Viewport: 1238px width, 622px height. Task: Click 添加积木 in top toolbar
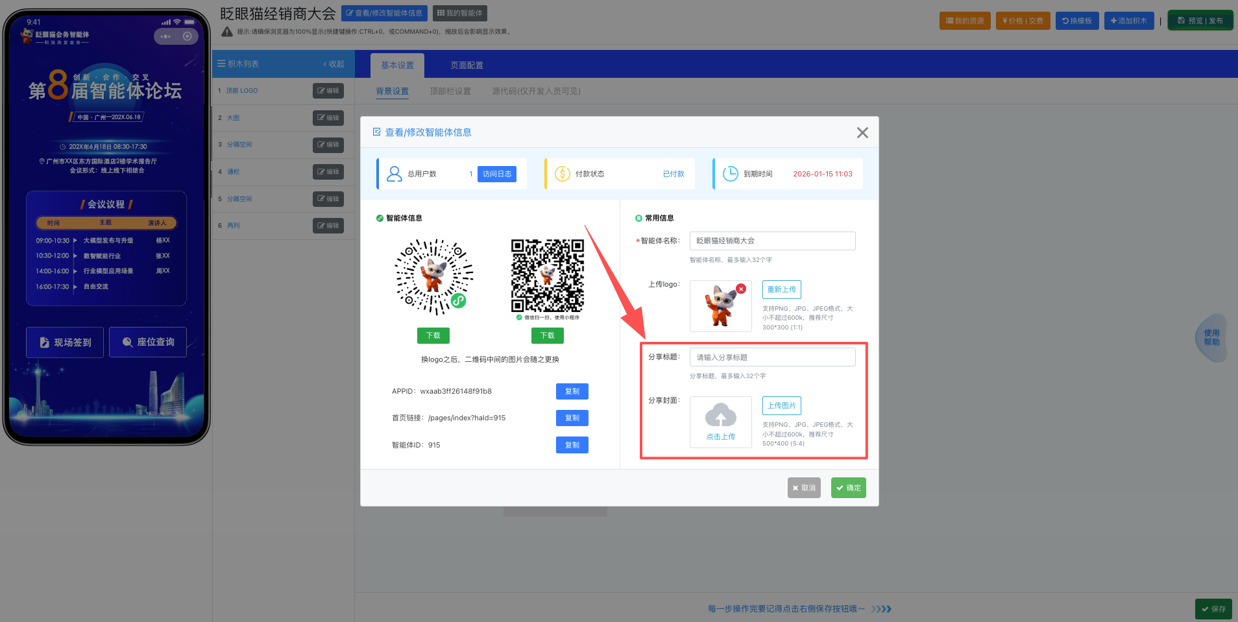coord(1128,21)
